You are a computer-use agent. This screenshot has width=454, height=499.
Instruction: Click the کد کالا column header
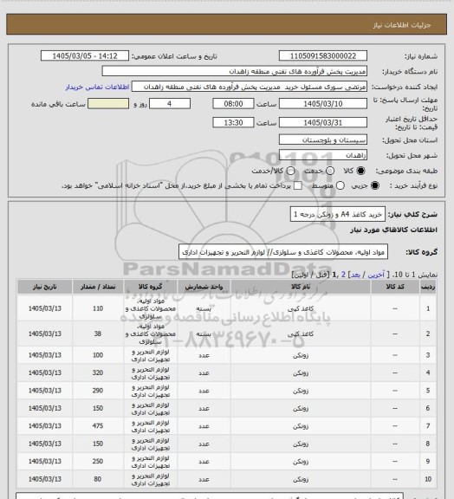pyautogui.click(x=395, y=287)
